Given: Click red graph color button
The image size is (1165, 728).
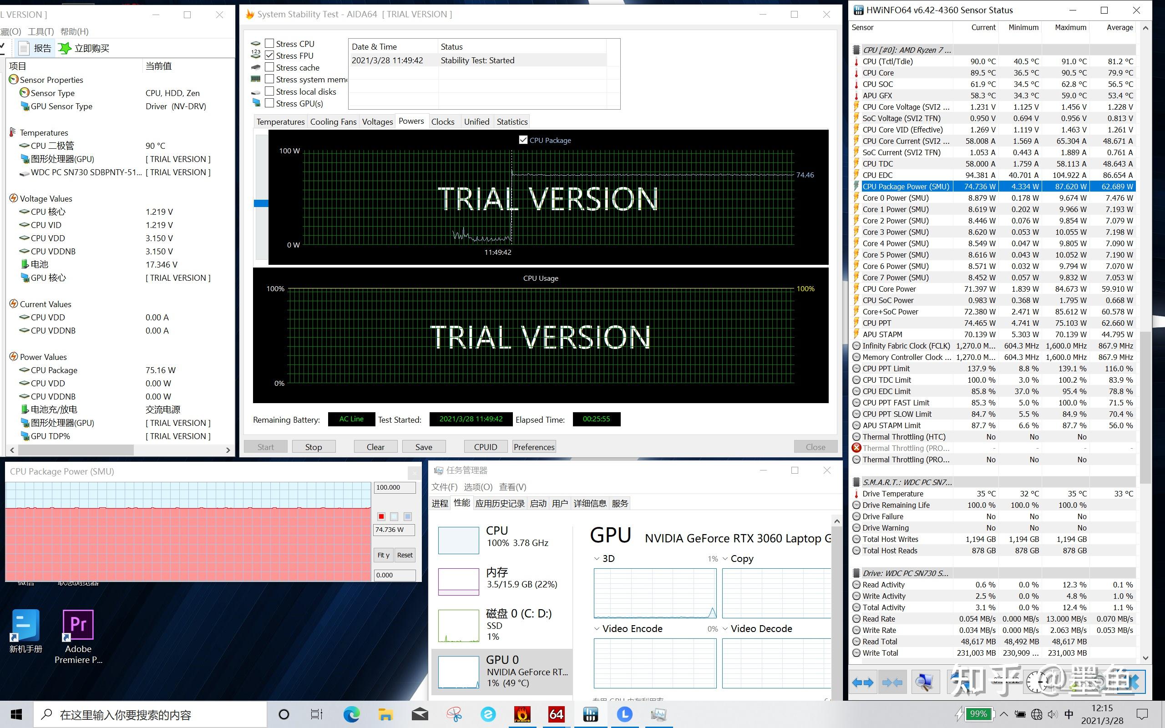Looking at the screenshot, I should (x=381, y=516).
